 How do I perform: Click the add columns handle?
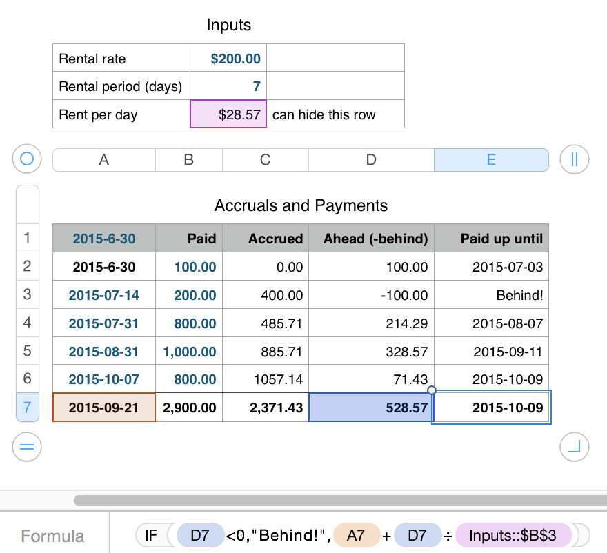(574, 160)
